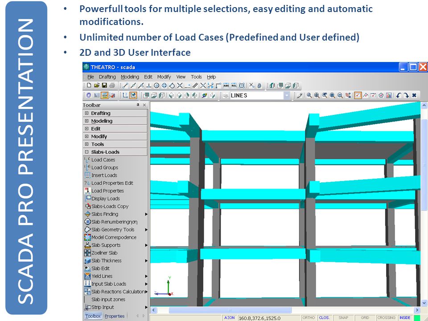Viewport: 428px width, 321px height.
Task: Click Slab Edit
Action: coord(100,268)
